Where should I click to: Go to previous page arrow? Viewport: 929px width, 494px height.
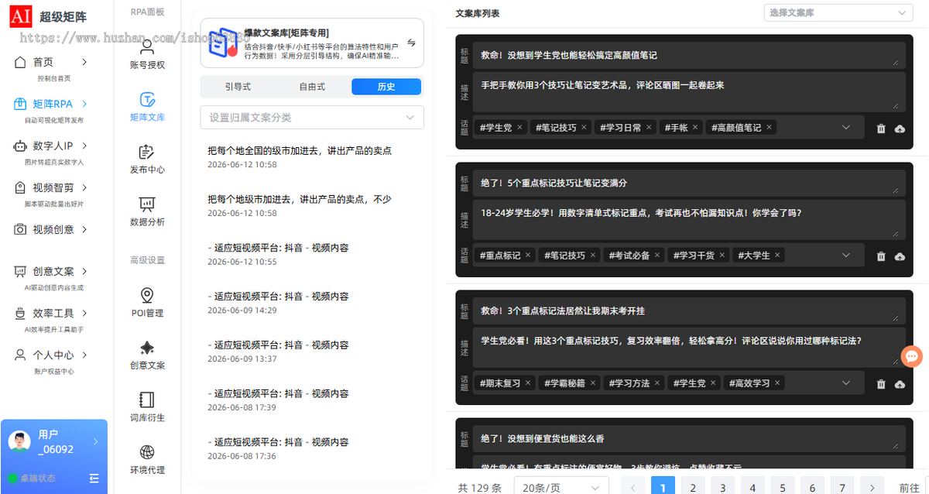[x=632, y=487]
